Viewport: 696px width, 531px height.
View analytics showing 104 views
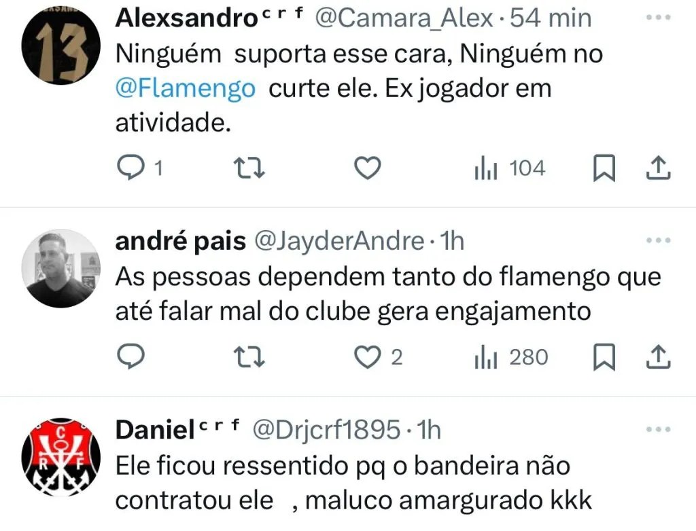coord(510,168)
